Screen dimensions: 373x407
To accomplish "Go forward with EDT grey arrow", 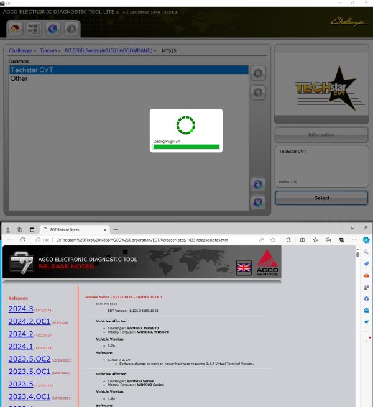I will 71,29.
